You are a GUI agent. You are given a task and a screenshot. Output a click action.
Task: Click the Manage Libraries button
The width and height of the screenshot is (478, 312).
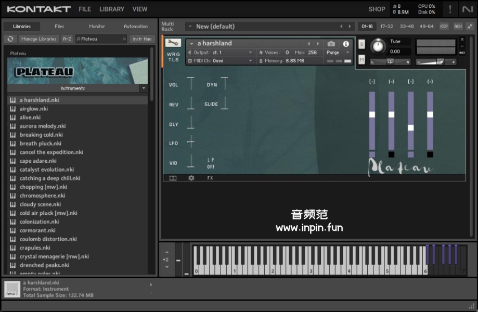39,39
